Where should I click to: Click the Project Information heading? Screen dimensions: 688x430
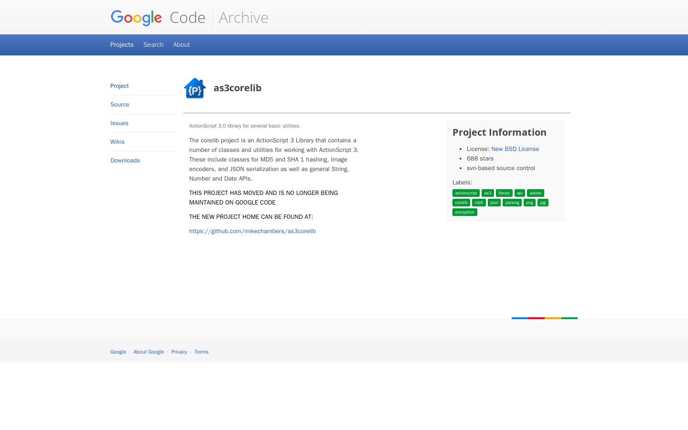(x=499, y=132)
